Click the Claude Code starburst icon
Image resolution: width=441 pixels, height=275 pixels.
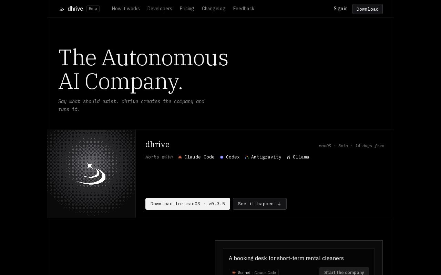click(180, 157)
